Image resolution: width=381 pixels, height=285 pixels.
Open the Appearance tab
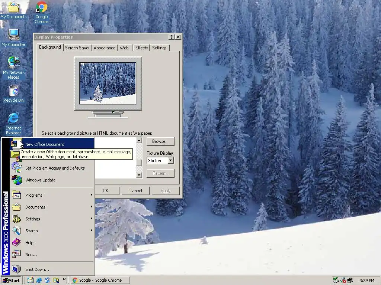[x=105, y=48]
